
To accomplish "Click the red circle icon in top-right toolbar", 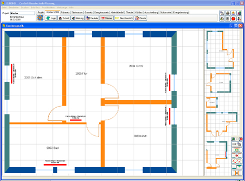I will point(233,18).
